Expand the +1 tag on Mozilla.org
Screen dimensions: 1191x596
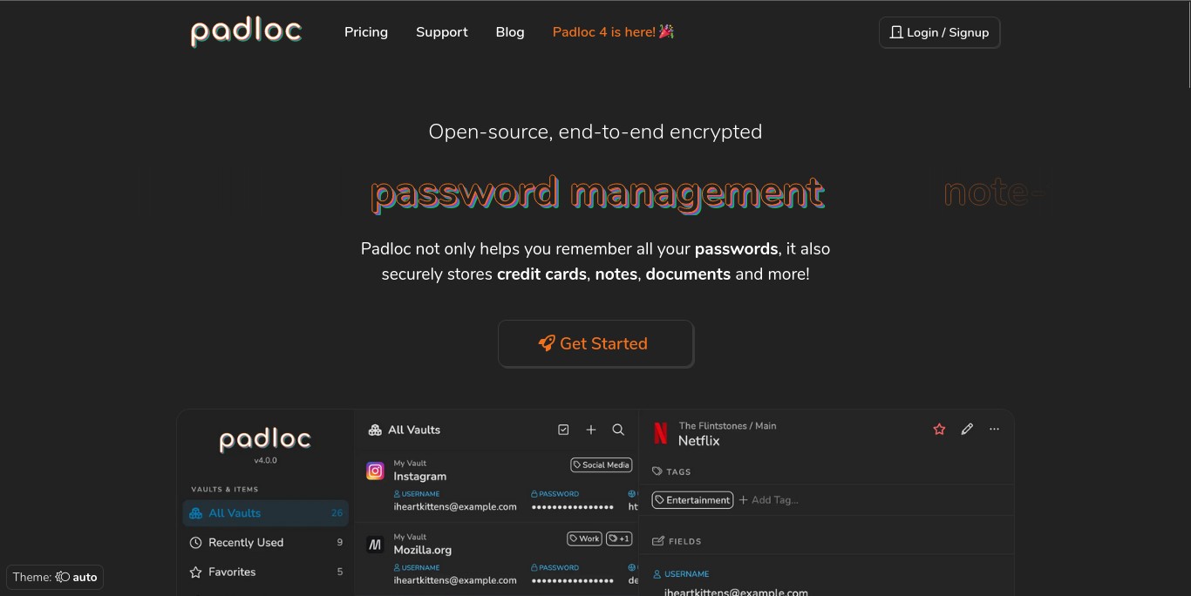click(619, 538)
